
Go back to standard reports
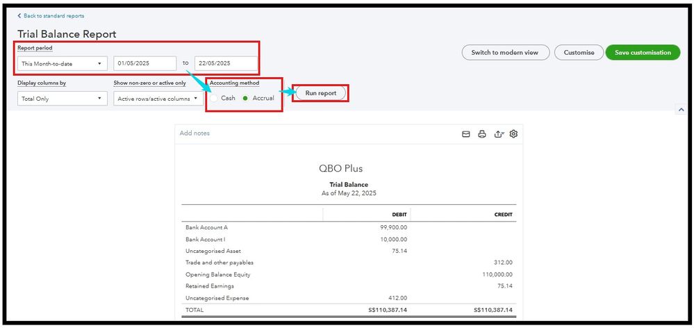51,15
